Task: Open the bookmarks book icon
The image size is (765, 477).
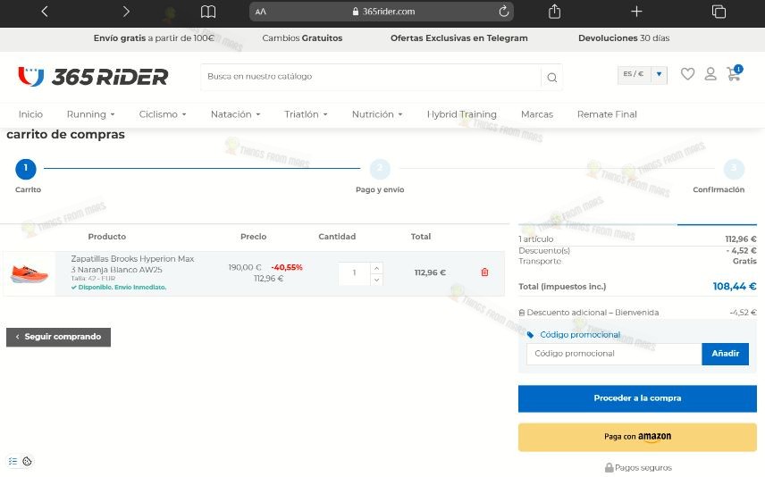Action: 208,12
